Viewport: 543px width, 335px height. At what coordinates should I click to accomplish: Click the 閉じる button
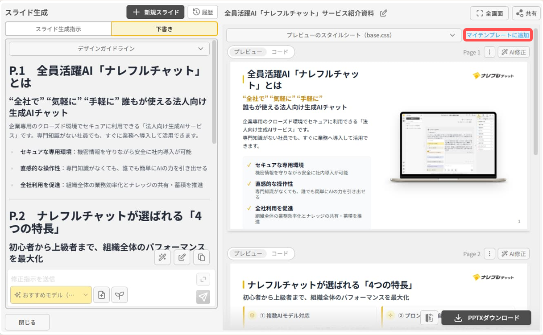(27, 322)
